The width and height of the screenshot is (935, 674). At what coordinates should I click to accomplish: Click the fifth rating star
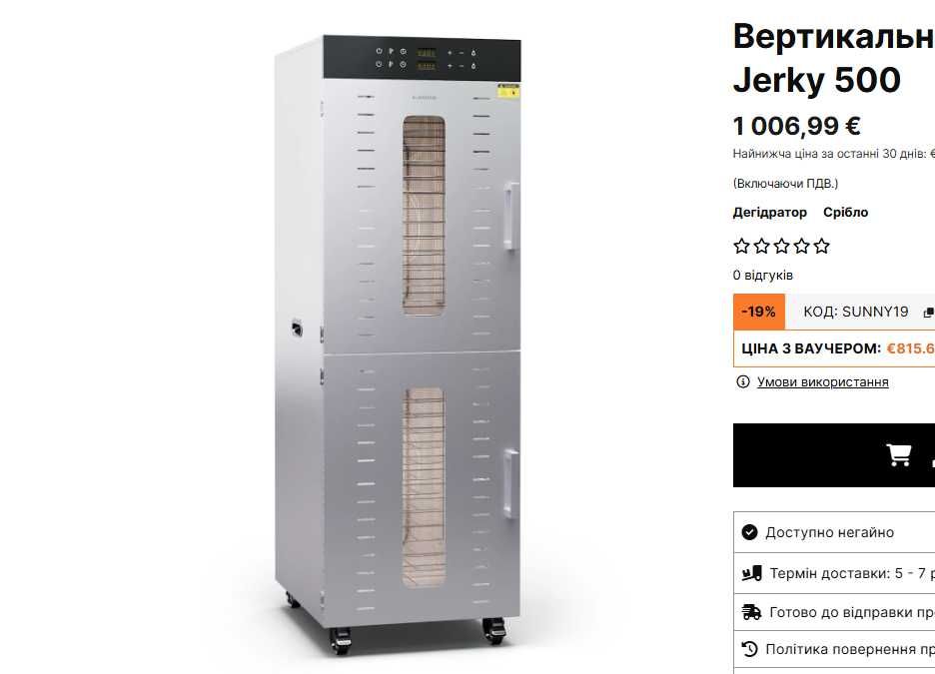click(x=821, y=247)
